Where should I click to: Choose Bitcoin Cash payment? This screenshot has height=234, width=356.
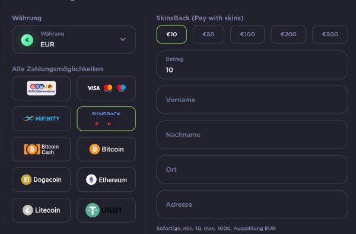42,149
